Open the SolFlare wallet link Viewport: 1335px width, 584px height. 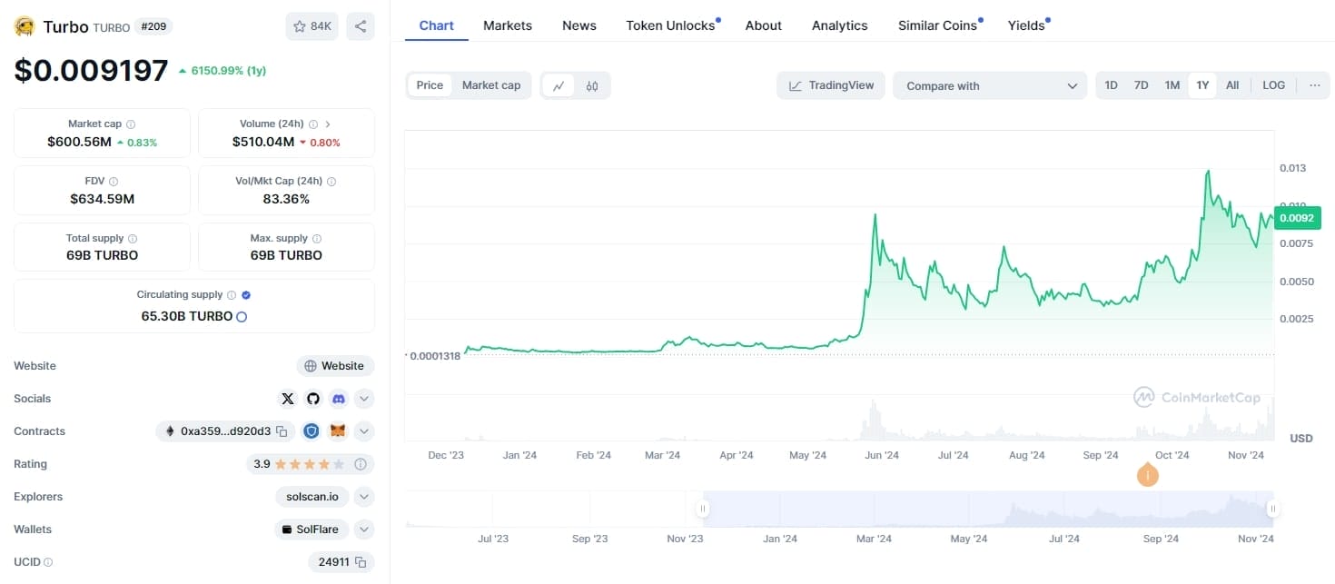tap(311, 530)
